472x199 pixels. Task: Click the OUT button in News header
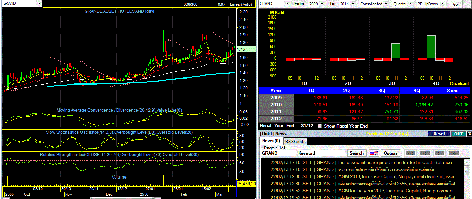(459, 134)
